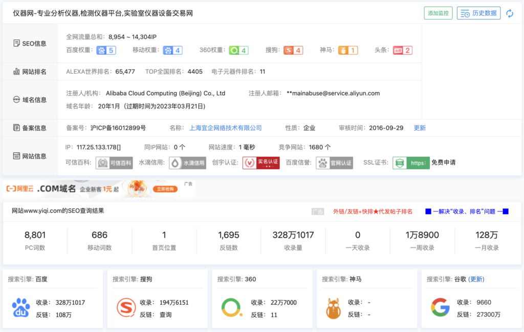Click the red 外链/友链+快排 promo link
The width and height of the screenshot is (524, 332).
click(373, 211)
